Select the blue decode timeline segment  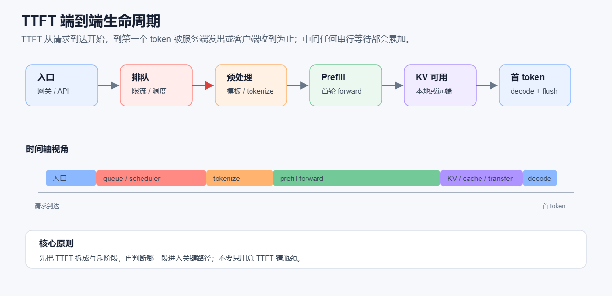click(x=540, y=178)
